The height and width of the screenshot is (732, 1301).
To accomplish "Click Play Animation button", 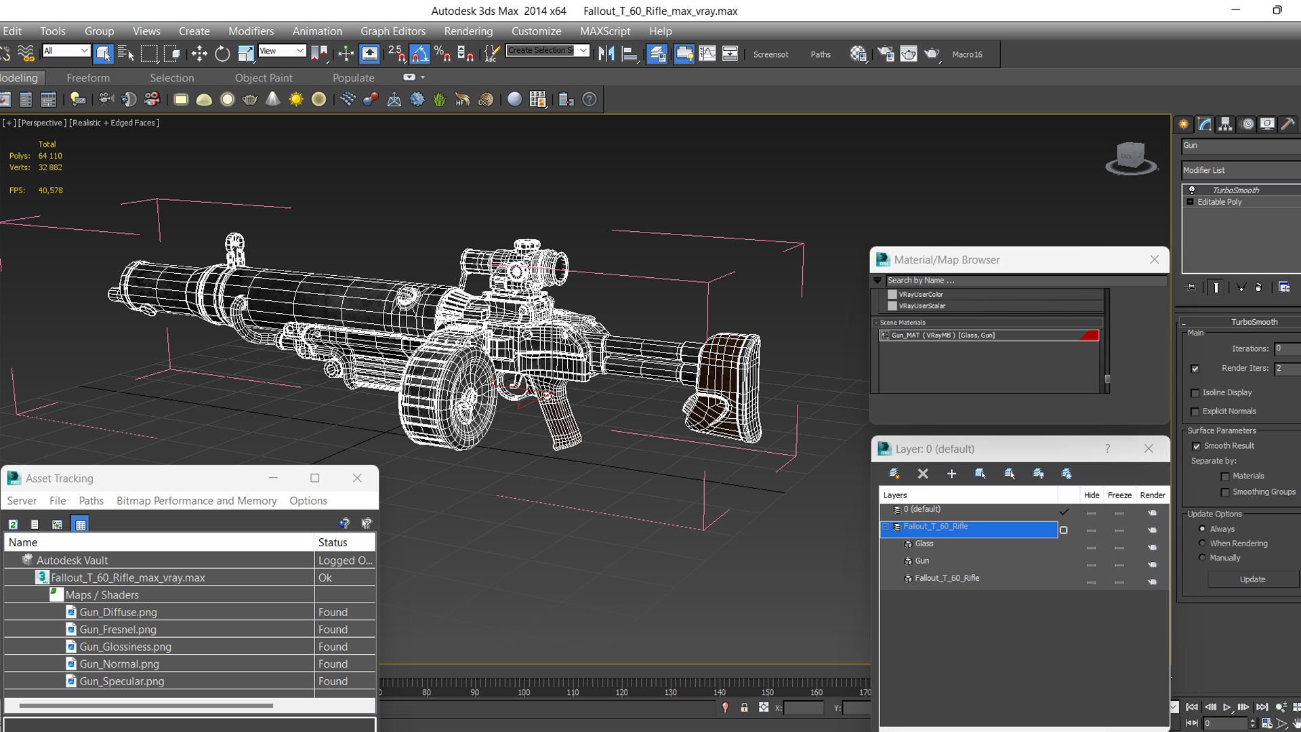I will pyautogui.click(x=1227, y=707).
